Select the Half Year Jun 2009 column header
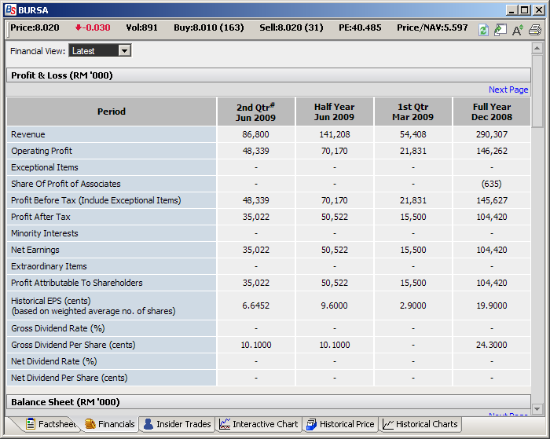Screen dimensions: 550x439 coord(334,112)
